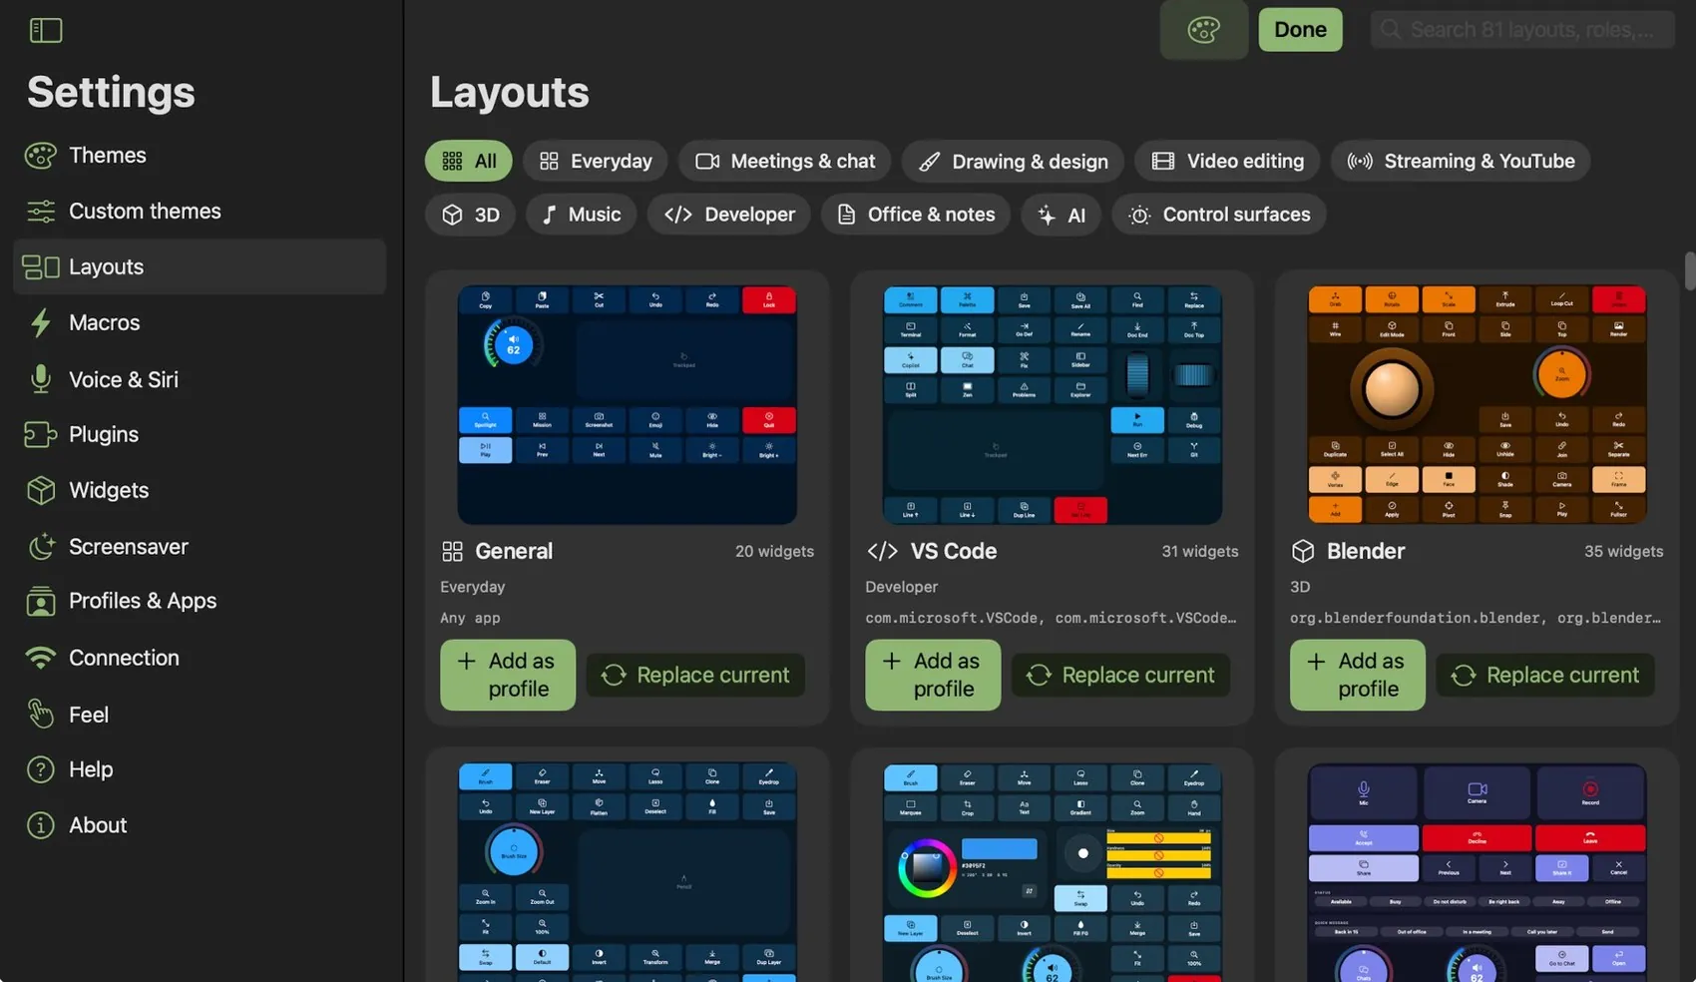Select Layouts in the sidebar
This screenshot has height=982, width=1696.
pyautogui.click(x=200, y=266)
